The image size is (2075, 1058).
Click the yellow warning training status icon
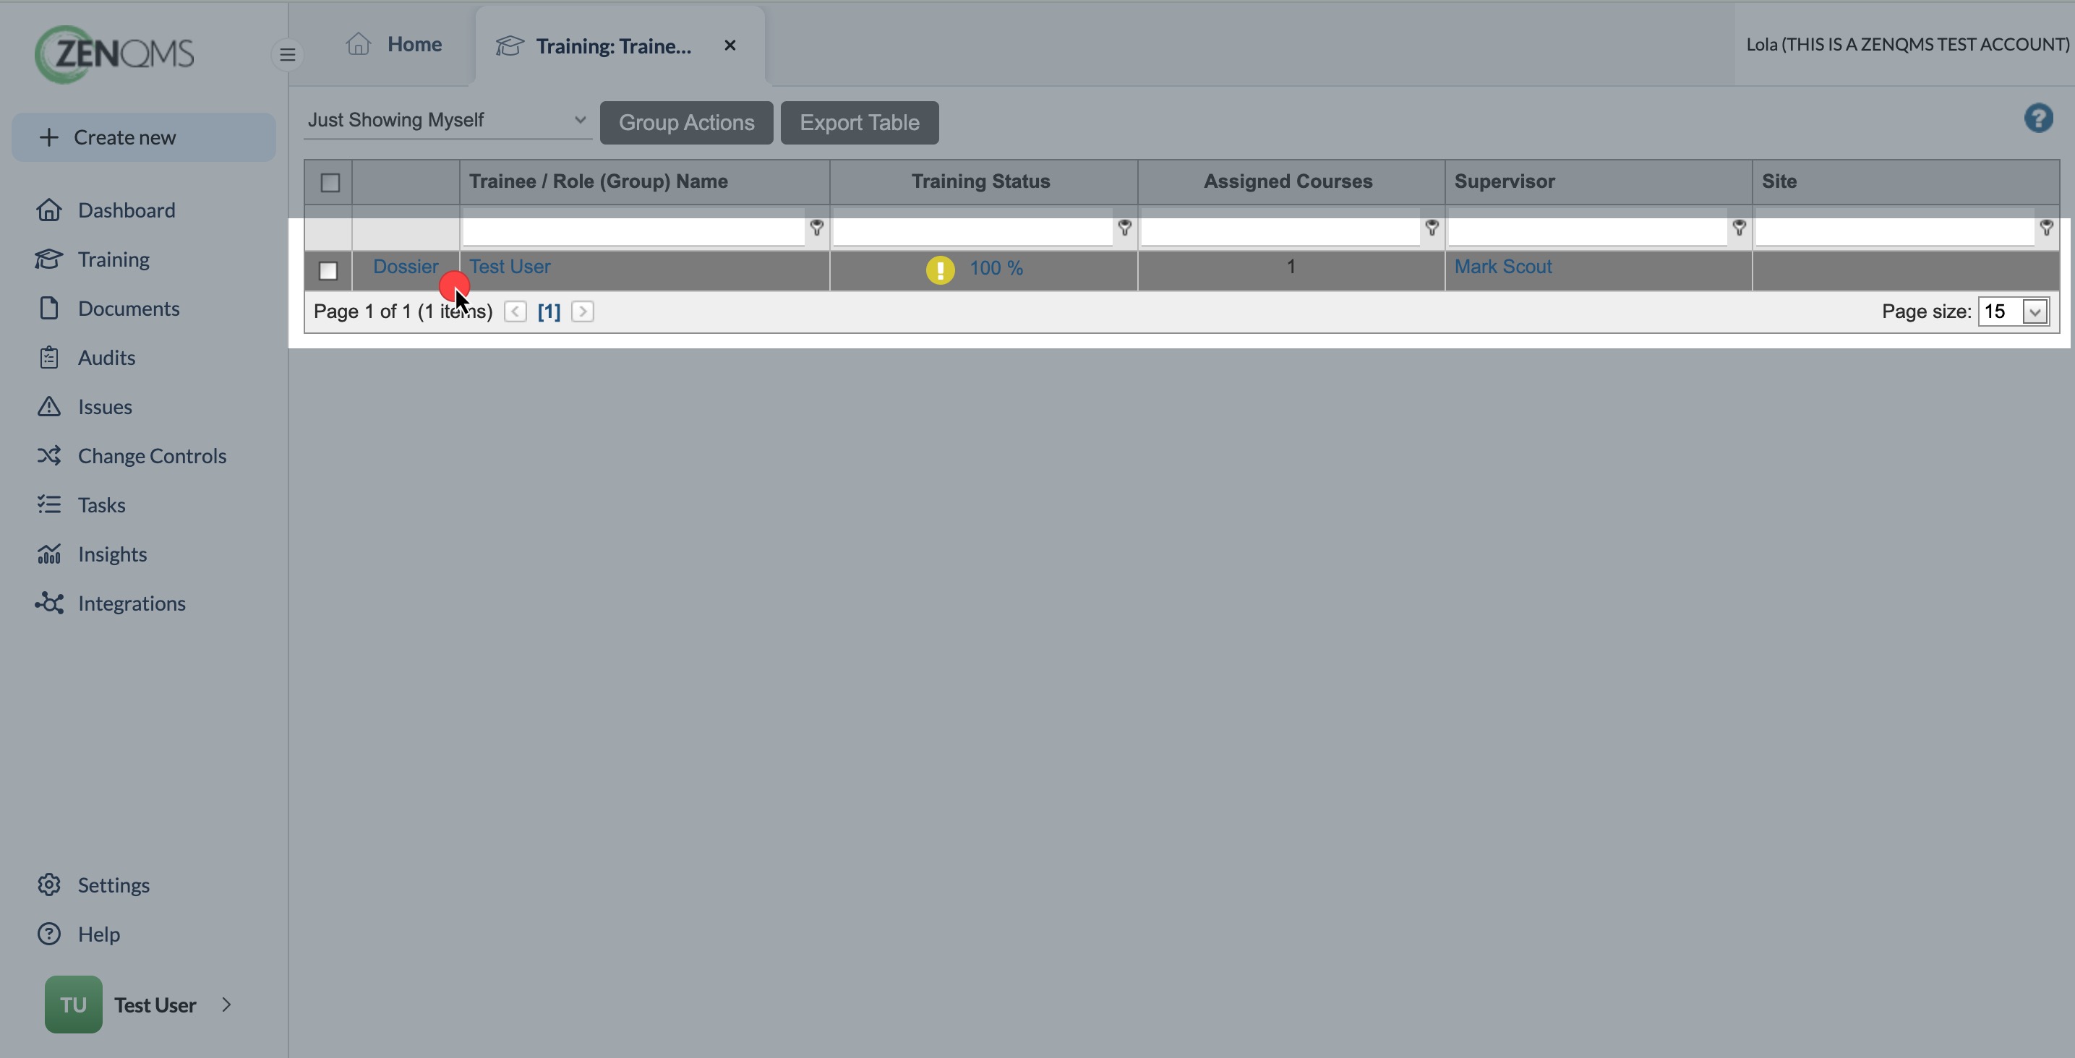[940, 269]
